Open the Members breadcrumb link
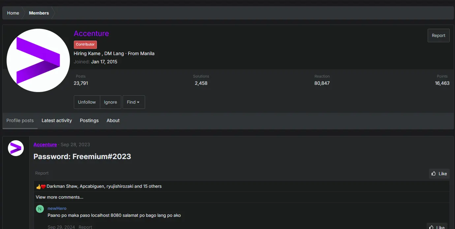 click(x=39, y=13)
